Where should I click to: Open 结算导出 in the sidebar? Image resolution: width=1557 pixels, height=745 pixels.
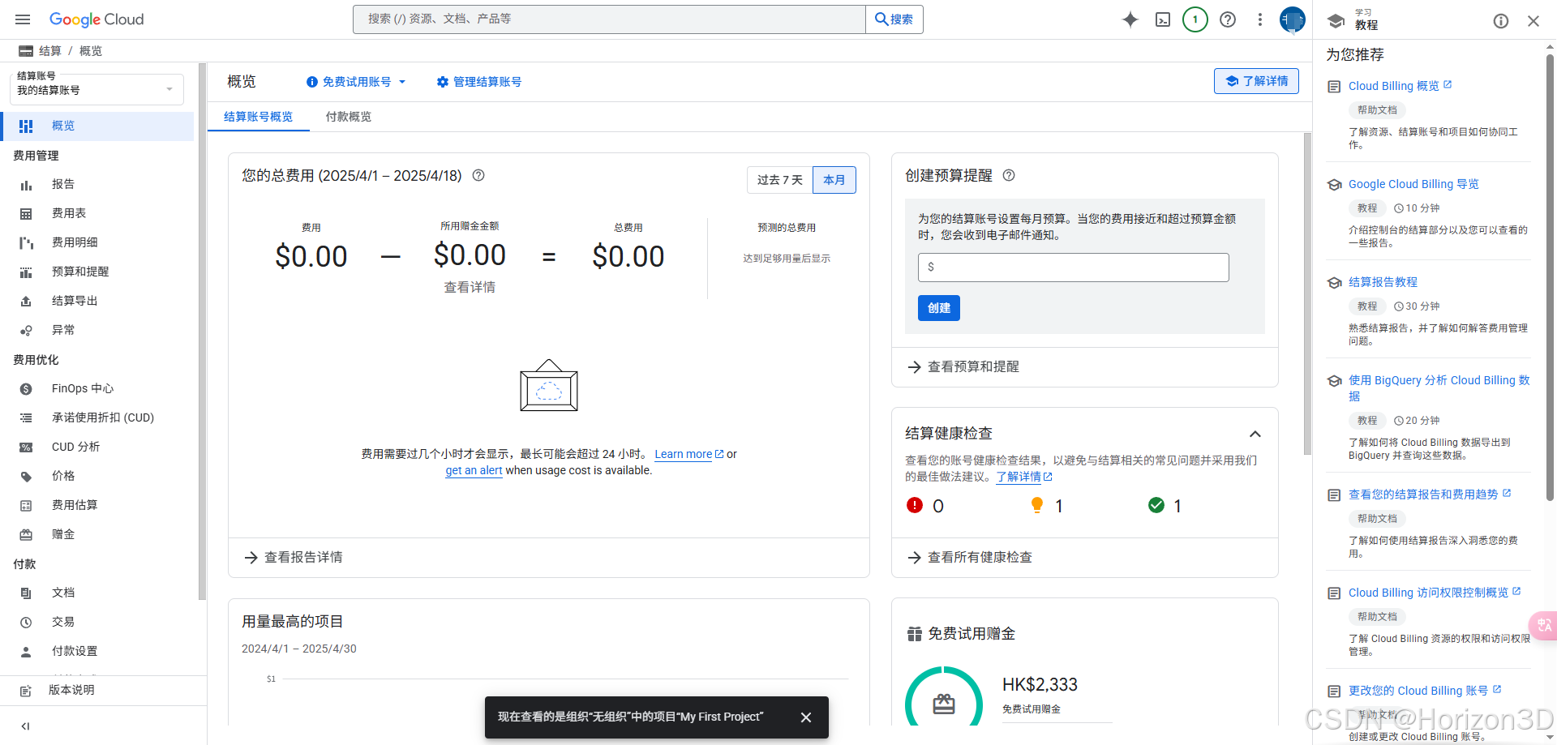(x=97, y=301)
